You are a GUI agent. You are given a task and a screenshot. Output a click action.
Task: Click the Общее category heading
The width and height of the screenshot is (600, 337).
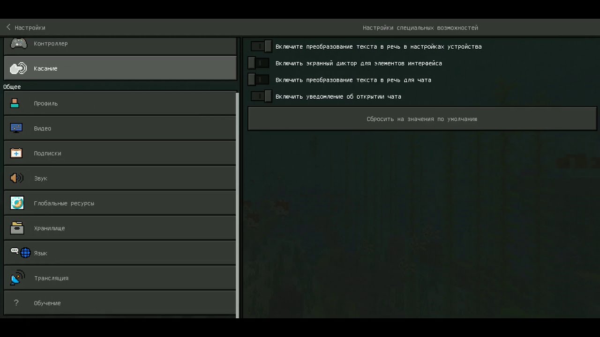point(12,87)
